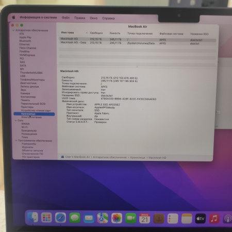Select NVMExpress in the sidebar
The height and width of the screenshot is (232, 232).
pos(27,55)
